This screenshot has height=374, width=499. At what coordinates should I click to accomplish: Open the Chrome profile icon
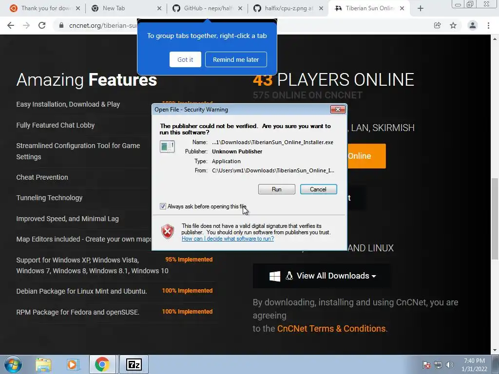click(x=473, y=25)
